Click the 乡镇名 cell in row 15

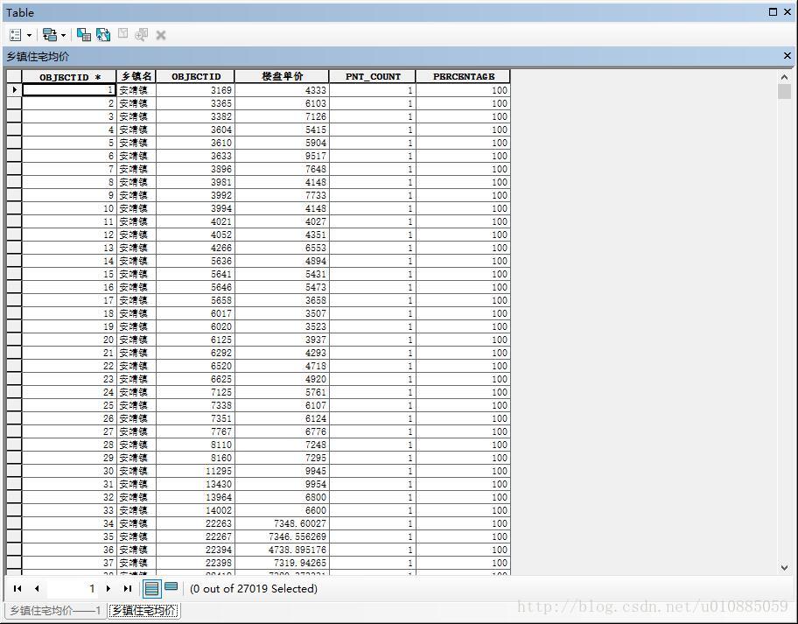pyautogui.click(x=136, y=274)
